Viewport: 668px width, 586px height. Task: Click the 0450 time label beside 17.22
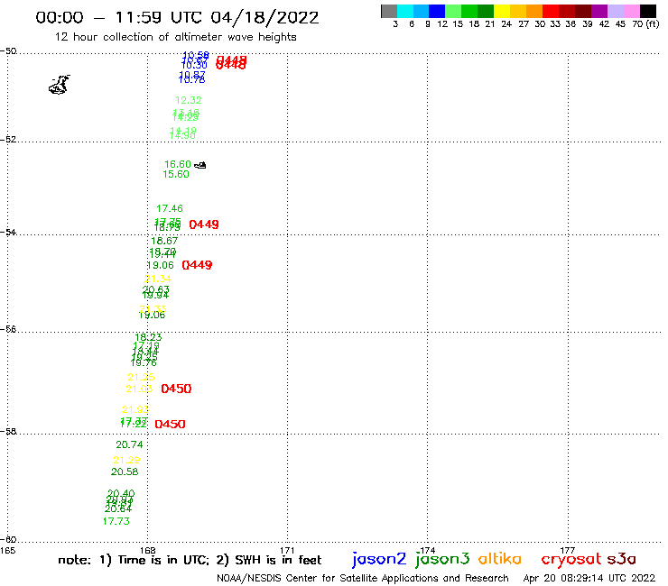[170, 424]
